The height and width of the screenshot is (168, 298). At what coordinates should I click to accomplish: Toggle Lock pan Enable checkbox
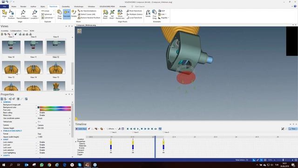(38, 145)
